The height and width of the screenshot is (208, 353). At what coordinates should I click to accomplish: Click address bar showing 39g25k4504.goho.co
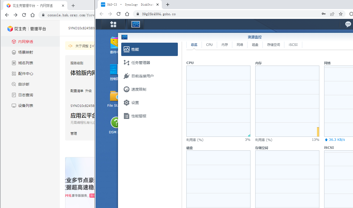[x=159, y=14]
